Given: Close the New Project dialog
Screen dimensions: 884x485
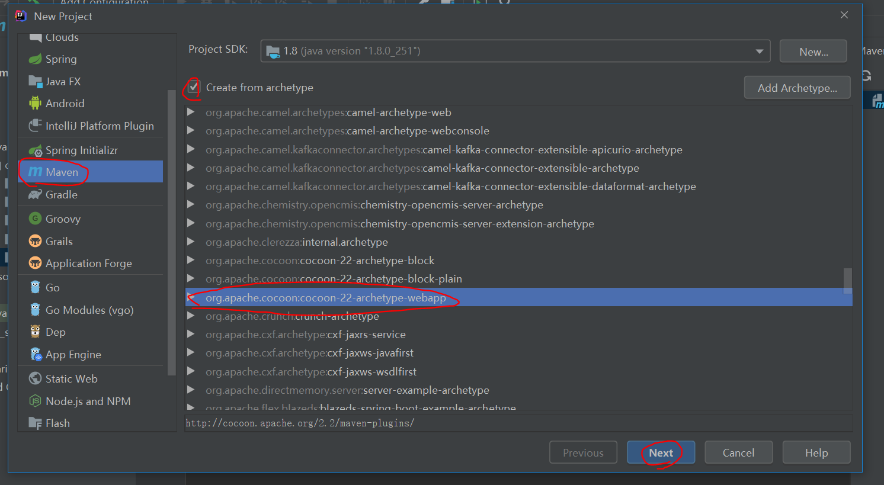Looking at the screenshot, I should [x=844, y=15].
